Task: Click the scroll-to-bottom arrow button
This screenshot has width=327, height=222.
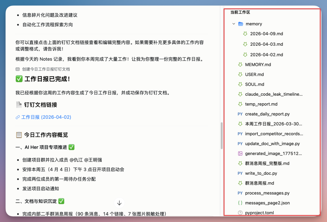Action: [119, 203]
